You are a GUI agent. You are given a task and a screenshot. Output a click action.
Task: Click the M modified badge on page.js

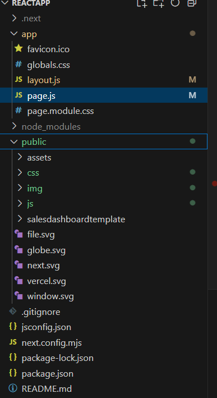[192, 95]
